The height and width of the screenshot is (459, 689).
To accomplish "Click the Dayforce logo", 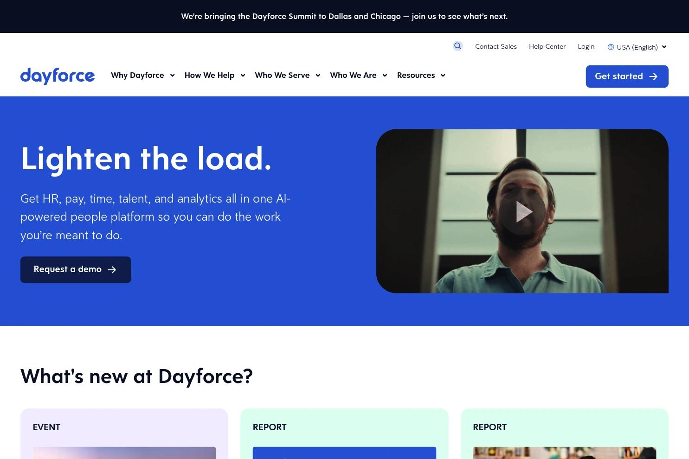I will pos(58,76).
